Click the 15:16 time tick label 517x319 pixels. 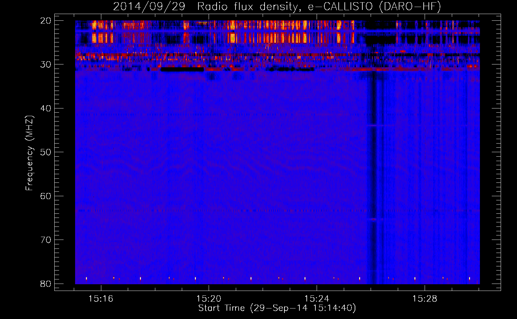pyautogui.click(x=101, y=299)
